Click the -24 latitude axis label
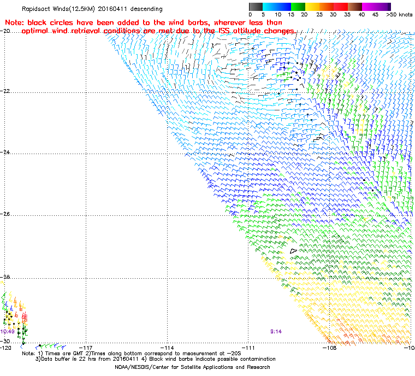 pos(5,152)
